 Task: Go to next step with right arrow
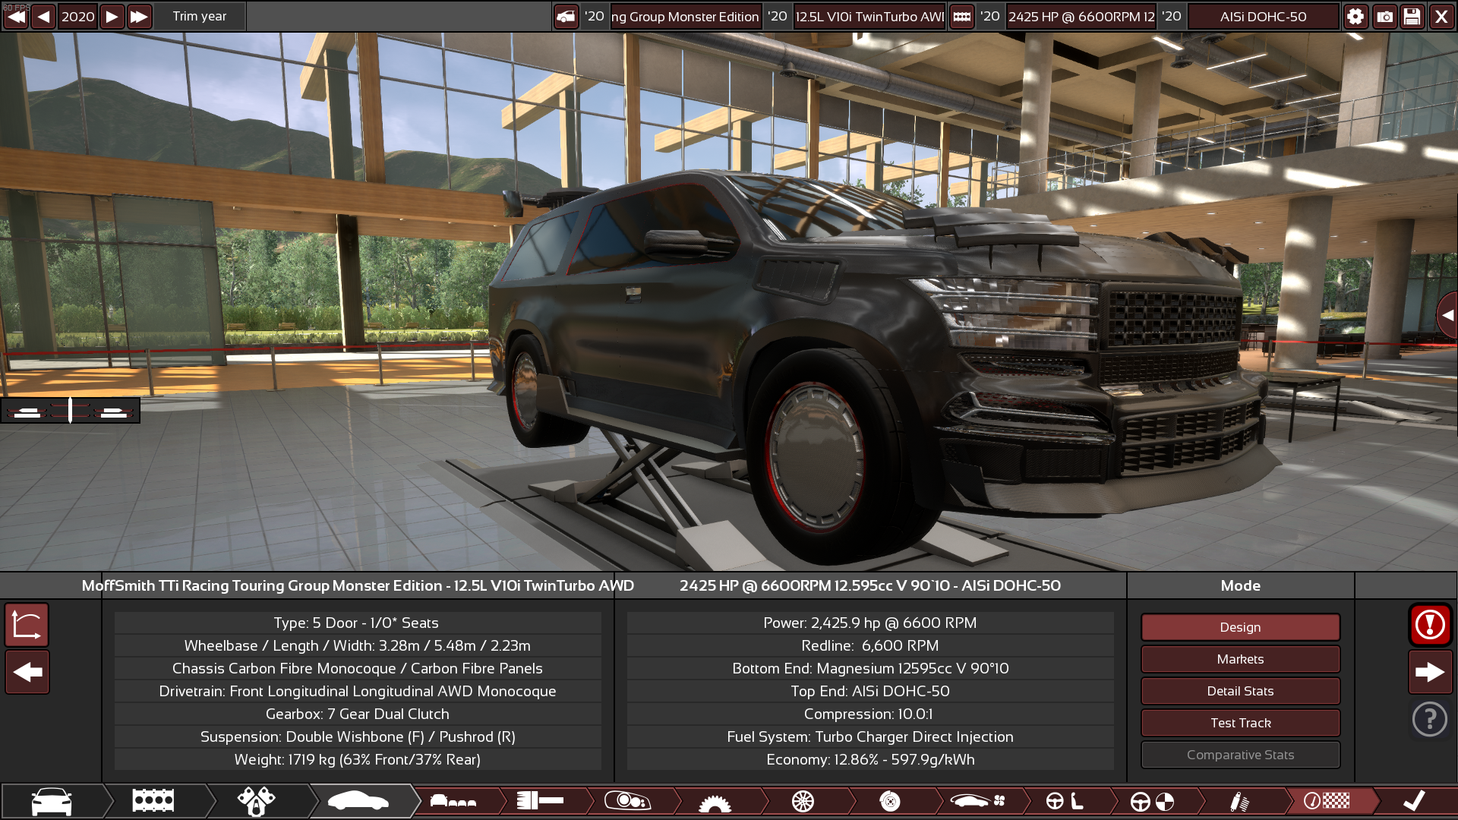(x=1430, y=672)
